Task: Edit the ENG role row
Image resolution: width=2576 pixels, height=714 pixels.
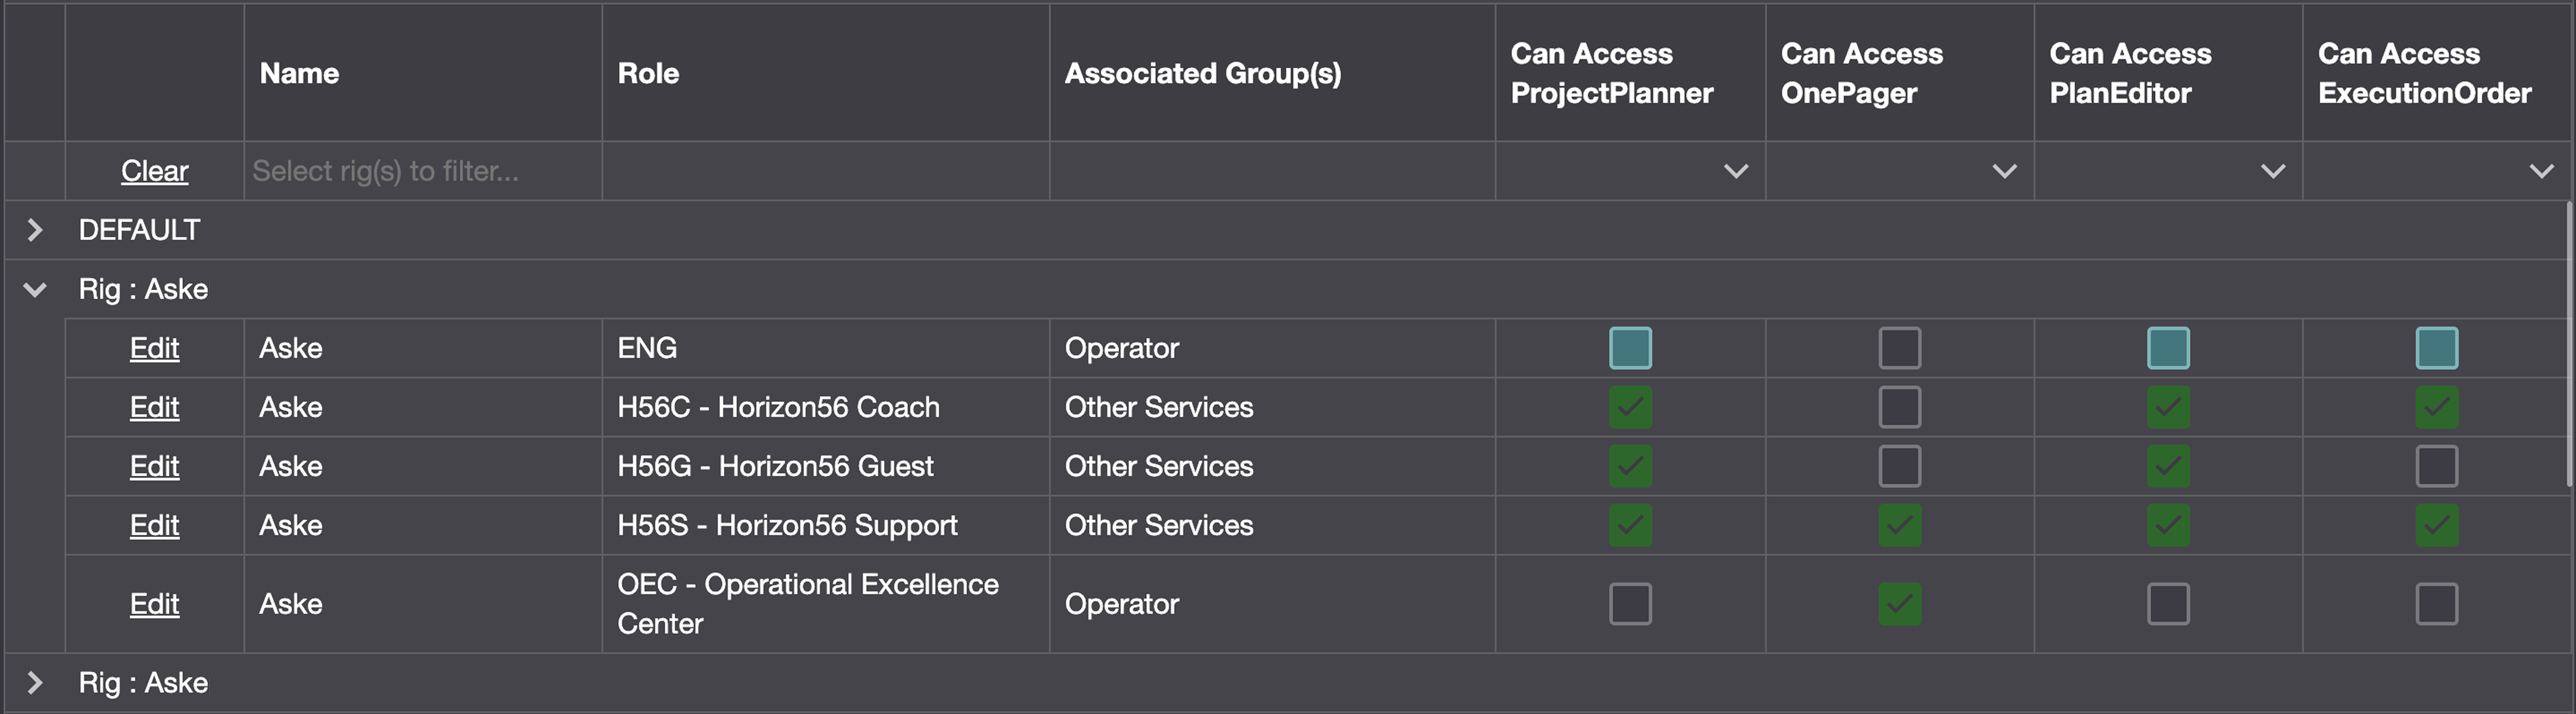Action: (x=154, y=348)
